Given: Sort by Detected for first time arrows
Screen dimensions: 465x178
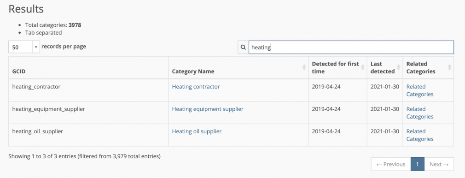Looking at the screenshot, I should (363, 67).
